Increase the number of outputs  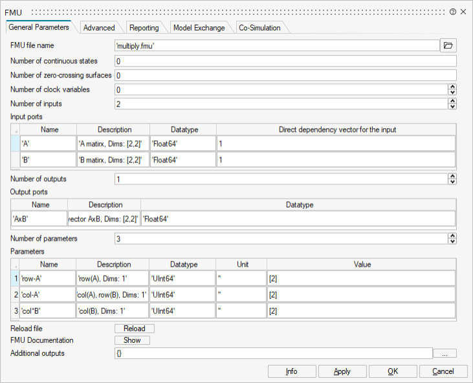pos(452,176)
